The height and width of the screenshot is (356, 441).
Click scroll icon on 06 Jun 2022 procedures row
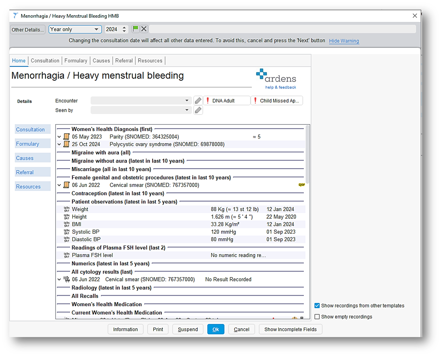point(67,185)
